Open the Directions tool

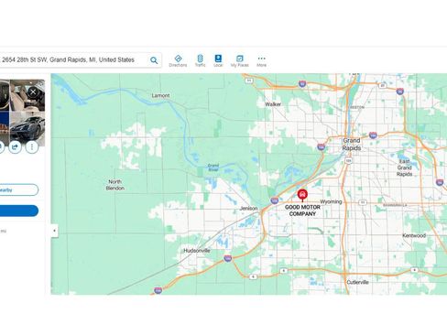click(x=178, y=60)
